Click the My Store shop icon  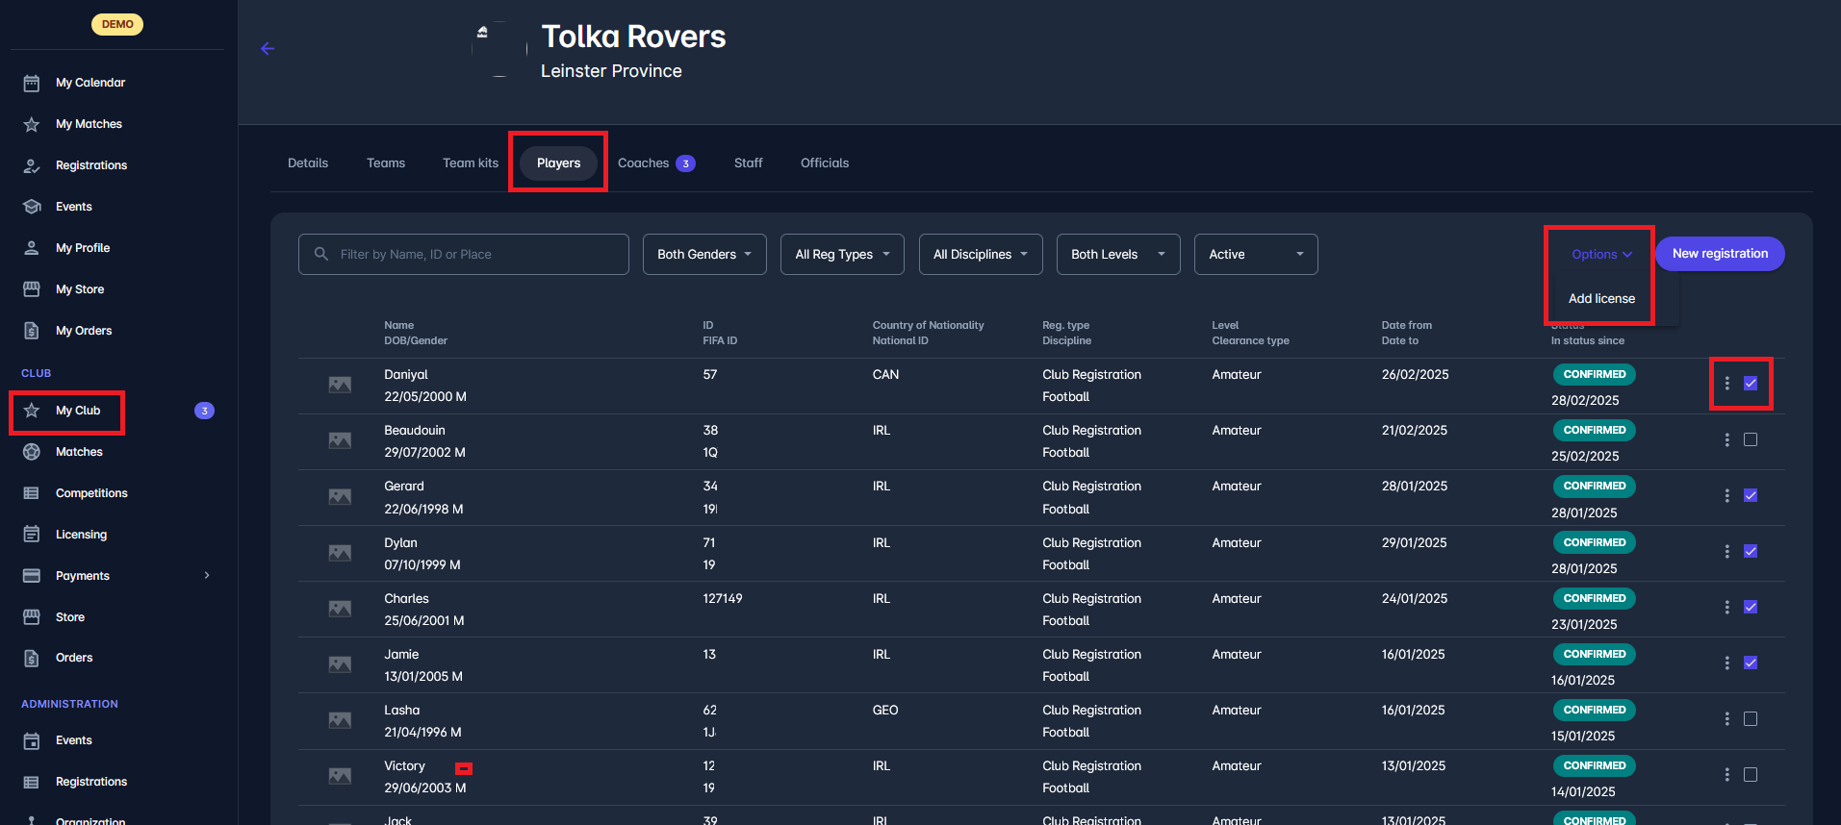(x=32, y=289)
